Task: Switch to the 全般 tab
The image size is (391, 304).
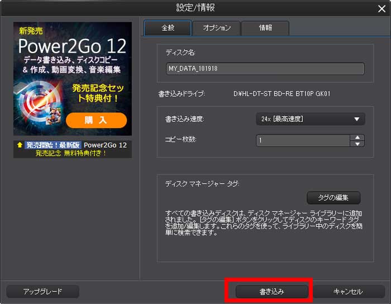Action: click(x=168, y=28)
